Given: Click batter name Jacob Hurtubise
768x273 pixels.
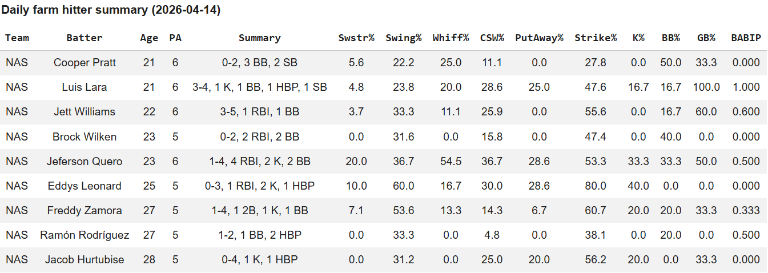Looking at the screenshot, I should [85, 260].
